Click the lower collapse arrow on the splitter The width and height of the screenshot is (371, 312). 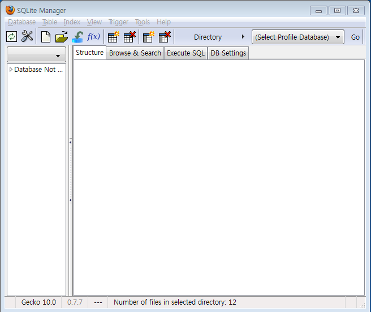(71, 200)
